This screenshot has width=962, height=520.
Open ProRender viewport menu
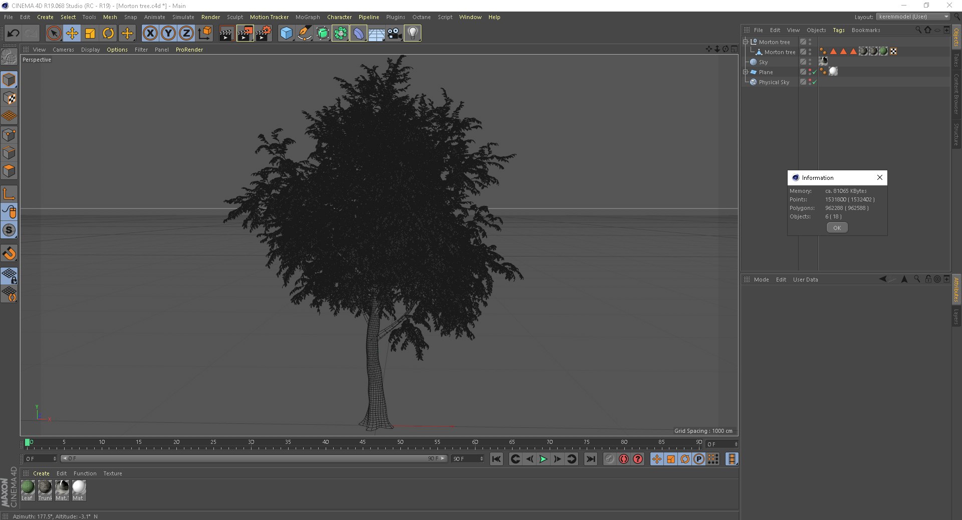click(189, 50)
